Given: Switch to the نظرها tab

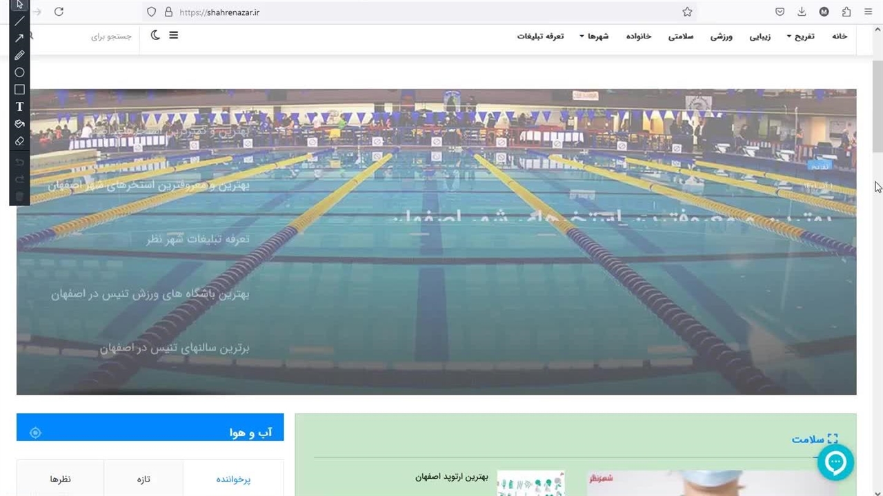Looking at the screenshot, I should coord(61,479).
